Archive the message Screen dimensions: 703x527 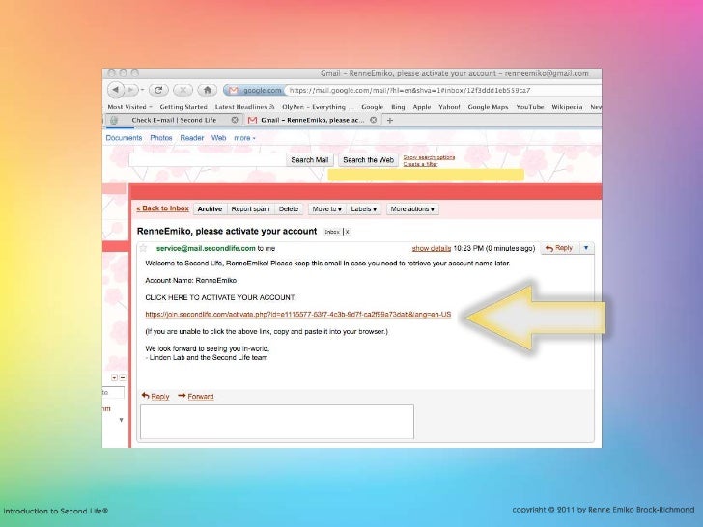210,209
